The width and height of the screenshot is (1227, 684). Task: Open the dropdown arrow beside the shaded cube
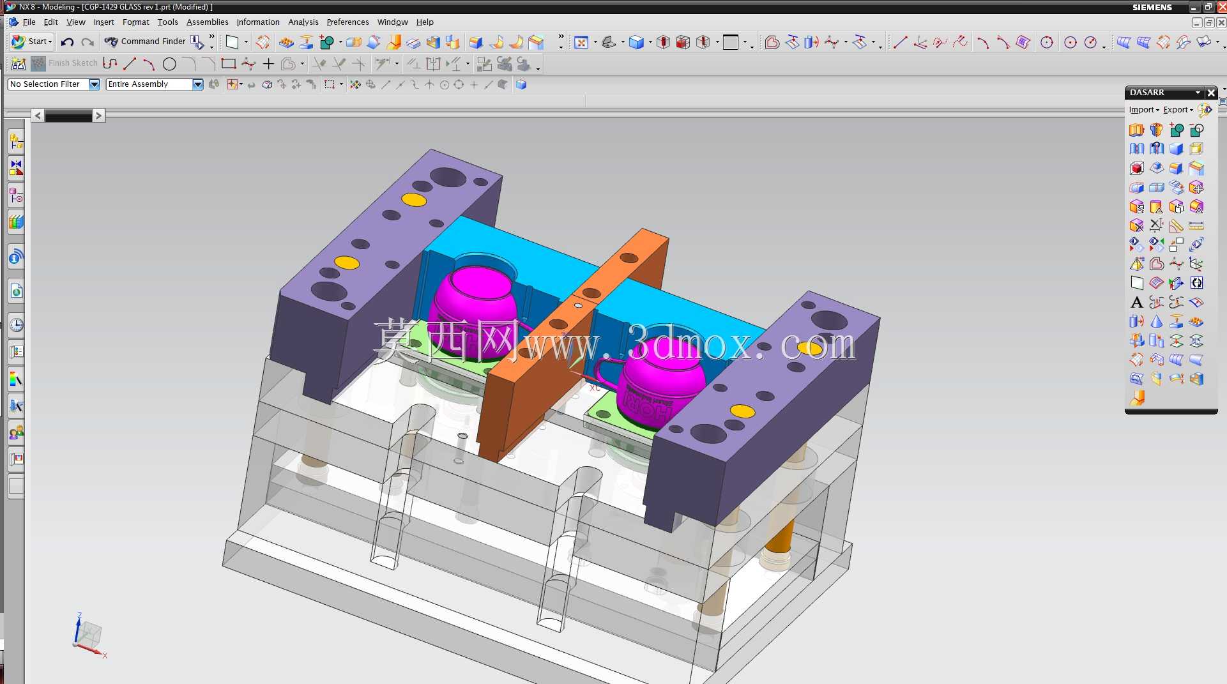[x=650, y=43]
